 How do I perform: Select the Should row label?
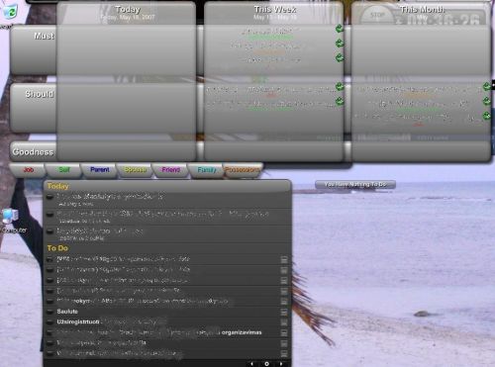tap(39, 94)
